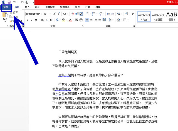
Task: Click the clear formatting eraser icon
Action: click(72, 14)
